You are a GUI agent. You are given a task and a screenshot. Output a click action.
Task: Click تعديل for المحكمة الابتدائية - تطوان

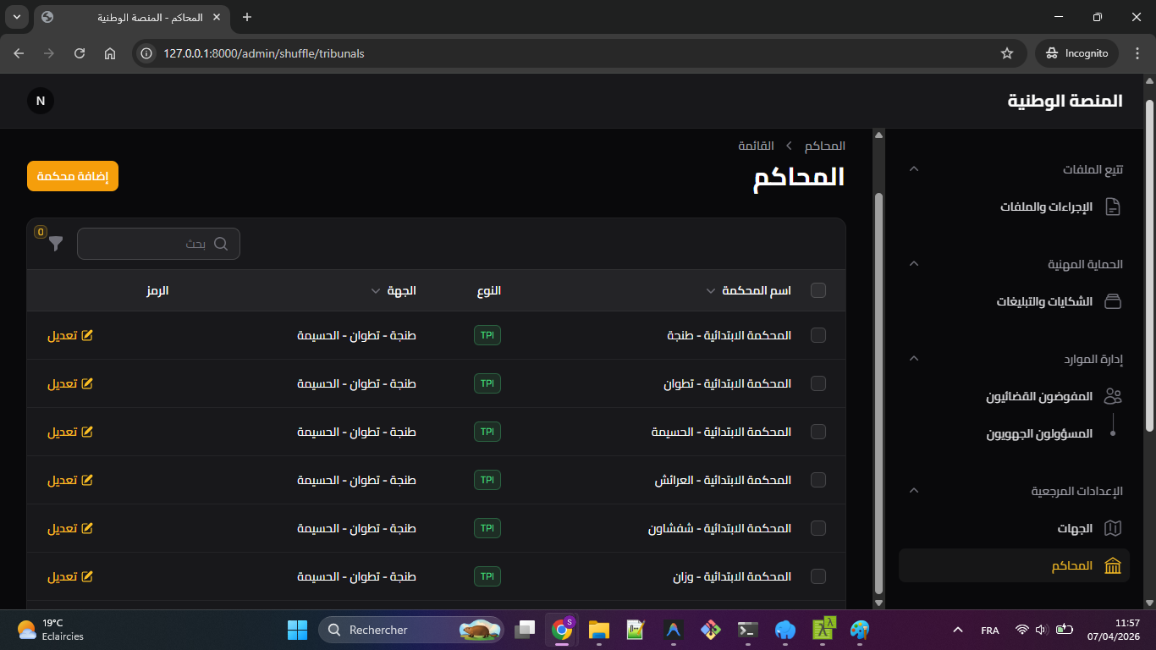(x=69, y=383)
